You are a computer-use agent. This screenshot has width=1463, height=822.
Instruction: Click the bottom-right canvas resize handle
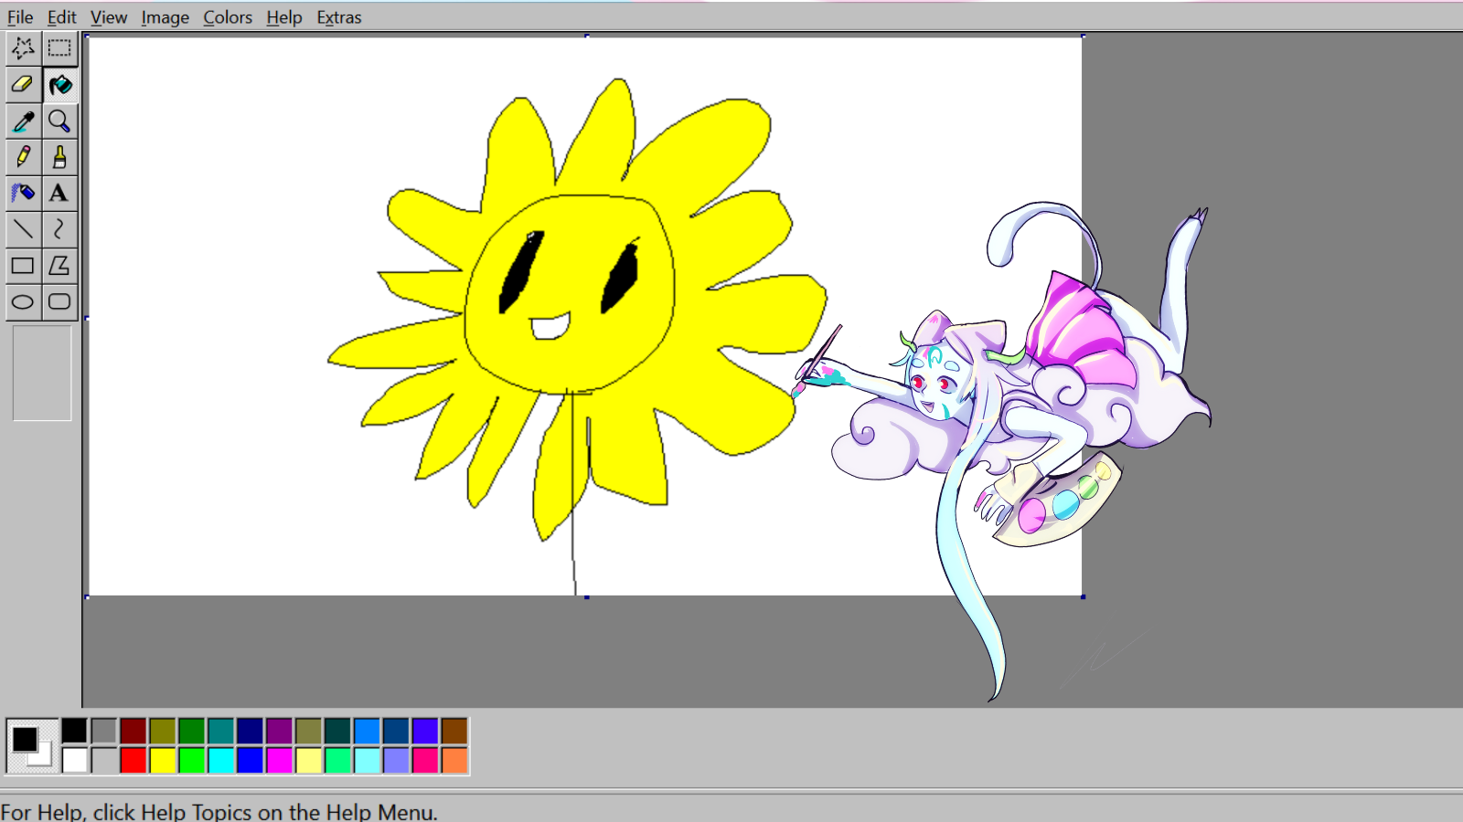1083,596
